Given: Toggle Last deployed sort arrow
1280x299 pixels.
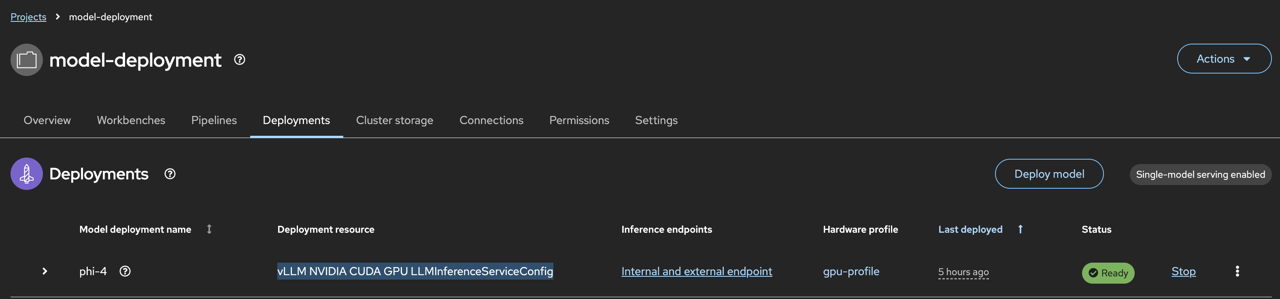Looking at the screenshot, I should tap(1020, 229).
